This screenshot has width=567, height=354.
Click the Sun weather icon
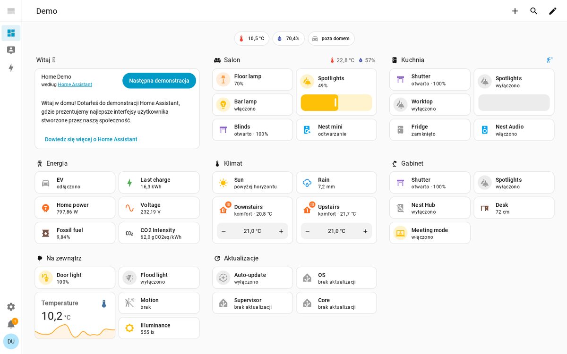tap(223, 183)
